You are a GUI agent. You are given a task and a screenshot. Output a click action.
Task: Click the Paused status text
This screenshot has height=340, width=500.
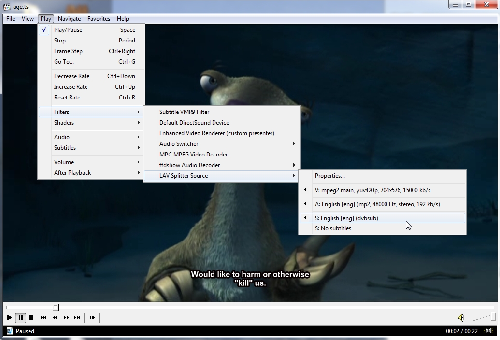click(25, 331)
